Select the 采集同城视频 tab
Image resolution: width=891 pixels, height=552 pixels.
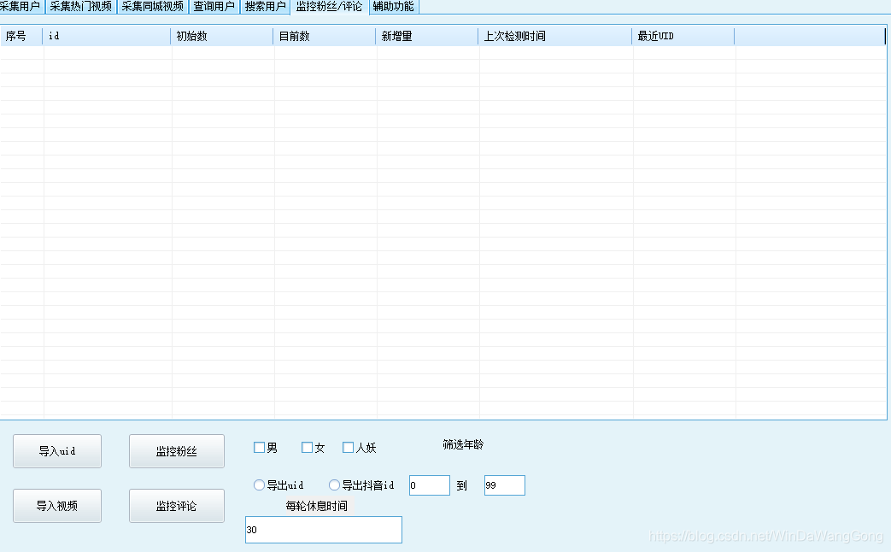click(x=152, y=7)
